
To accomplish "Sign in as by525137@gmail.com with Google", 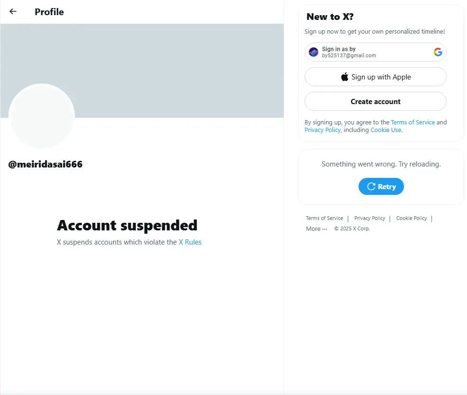I will pos(375,52).
